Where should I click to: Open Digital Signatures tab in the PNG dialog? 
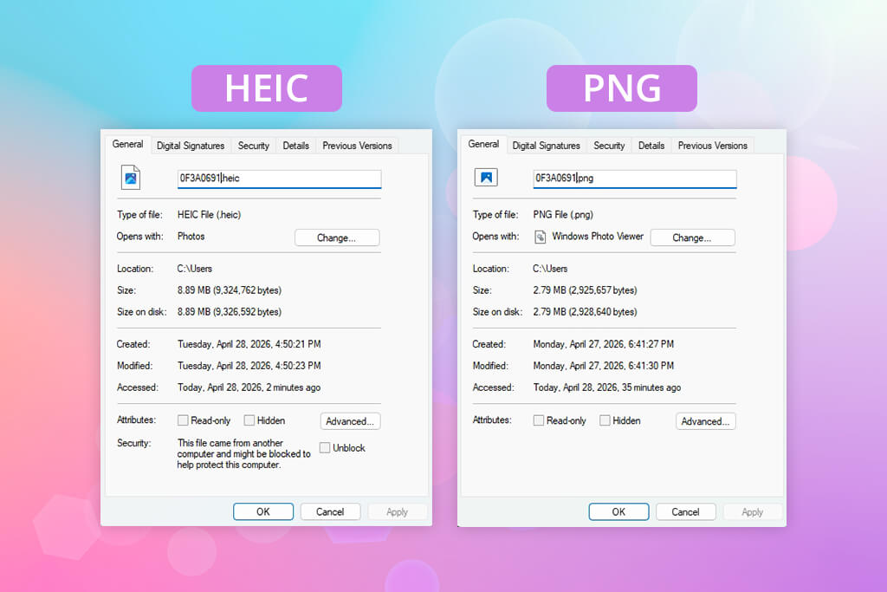(547, 146)
